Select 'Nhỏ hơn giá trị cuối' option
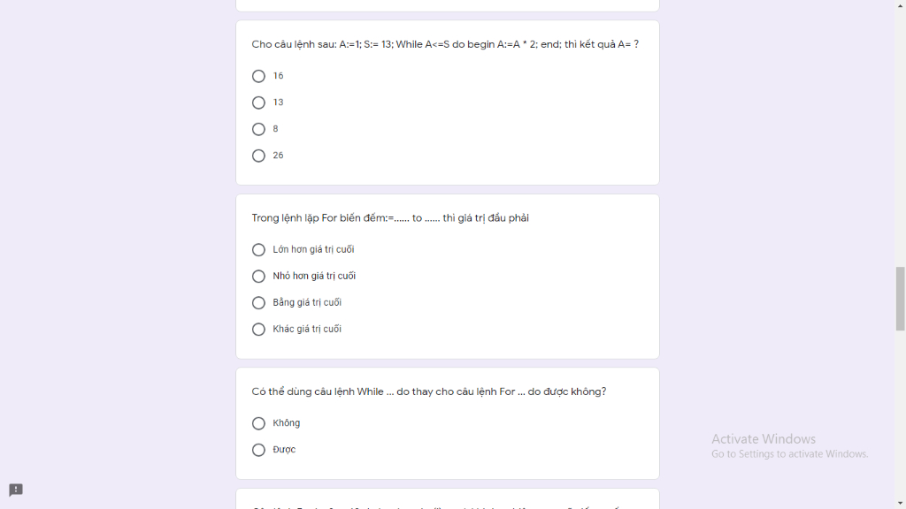Screen dimensions: 906x509 point(258,277)
